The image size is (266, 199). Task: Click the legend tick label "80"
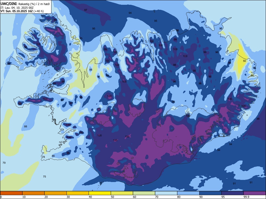tap(179, 197)
